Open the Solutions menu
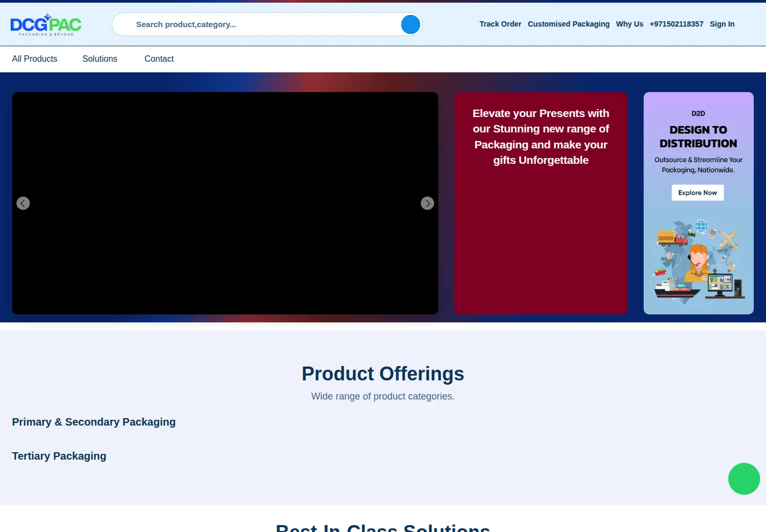Viewport: 766px width, 532px height. (99, 59)
